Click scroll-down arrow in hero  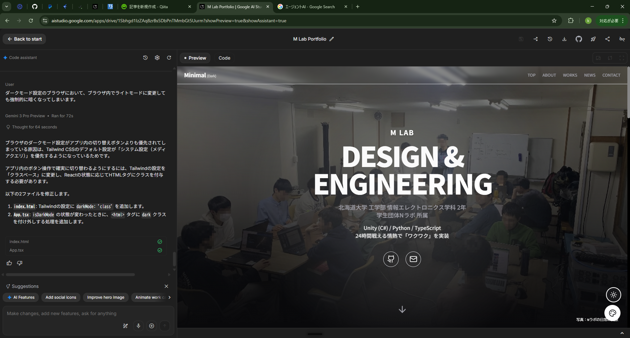pyautogui.click(x=402, y=310)
